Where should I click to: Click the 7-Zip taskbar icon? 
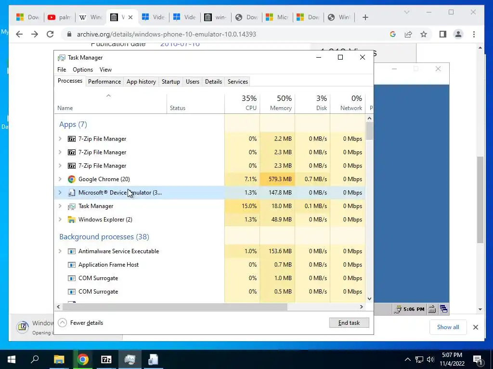[x=106, y=359]
